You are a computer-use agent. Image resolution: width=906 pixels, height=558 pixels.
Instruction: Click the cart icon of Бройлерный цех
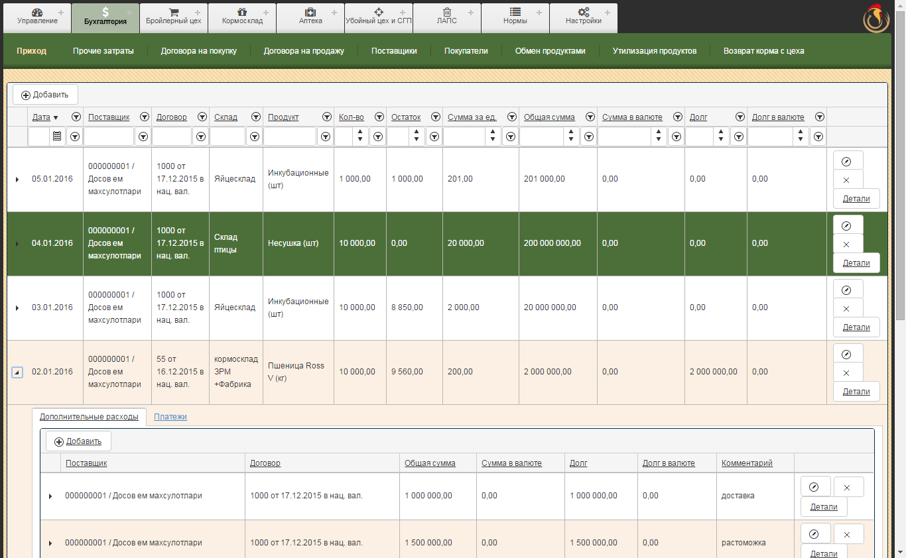tap(174, 12)
